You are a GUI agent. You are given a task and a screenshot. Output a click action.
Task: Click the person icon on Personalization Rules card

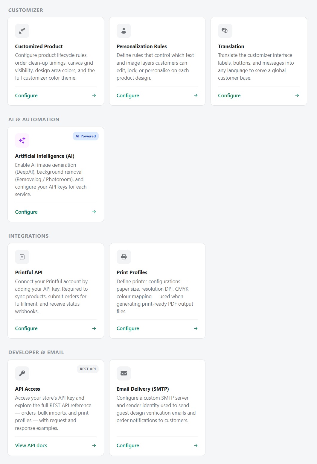point(124,31)
